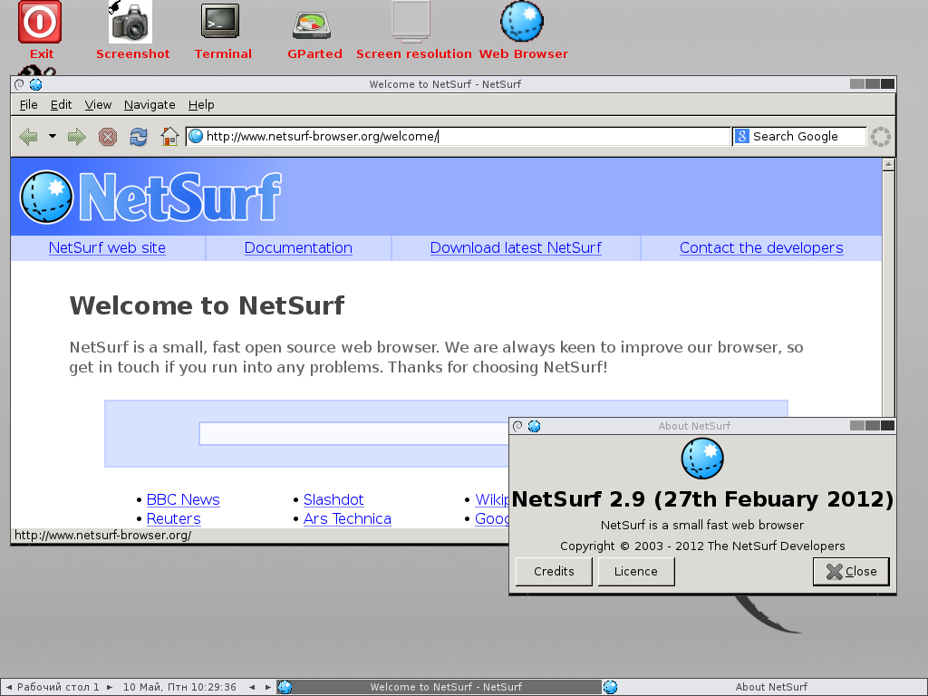This screenshot has width=928, height=696.
Task: Open Slashdot link
Action: point(333,499)
